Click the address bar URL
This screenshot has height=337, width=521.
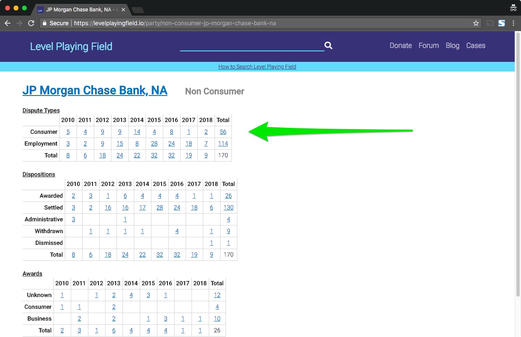175,23
